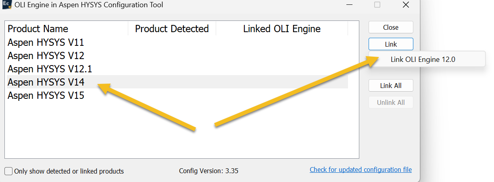The image size is (494, 182).
Task: Enable 'Only show detected or linked products'
Action: point(8,171)
